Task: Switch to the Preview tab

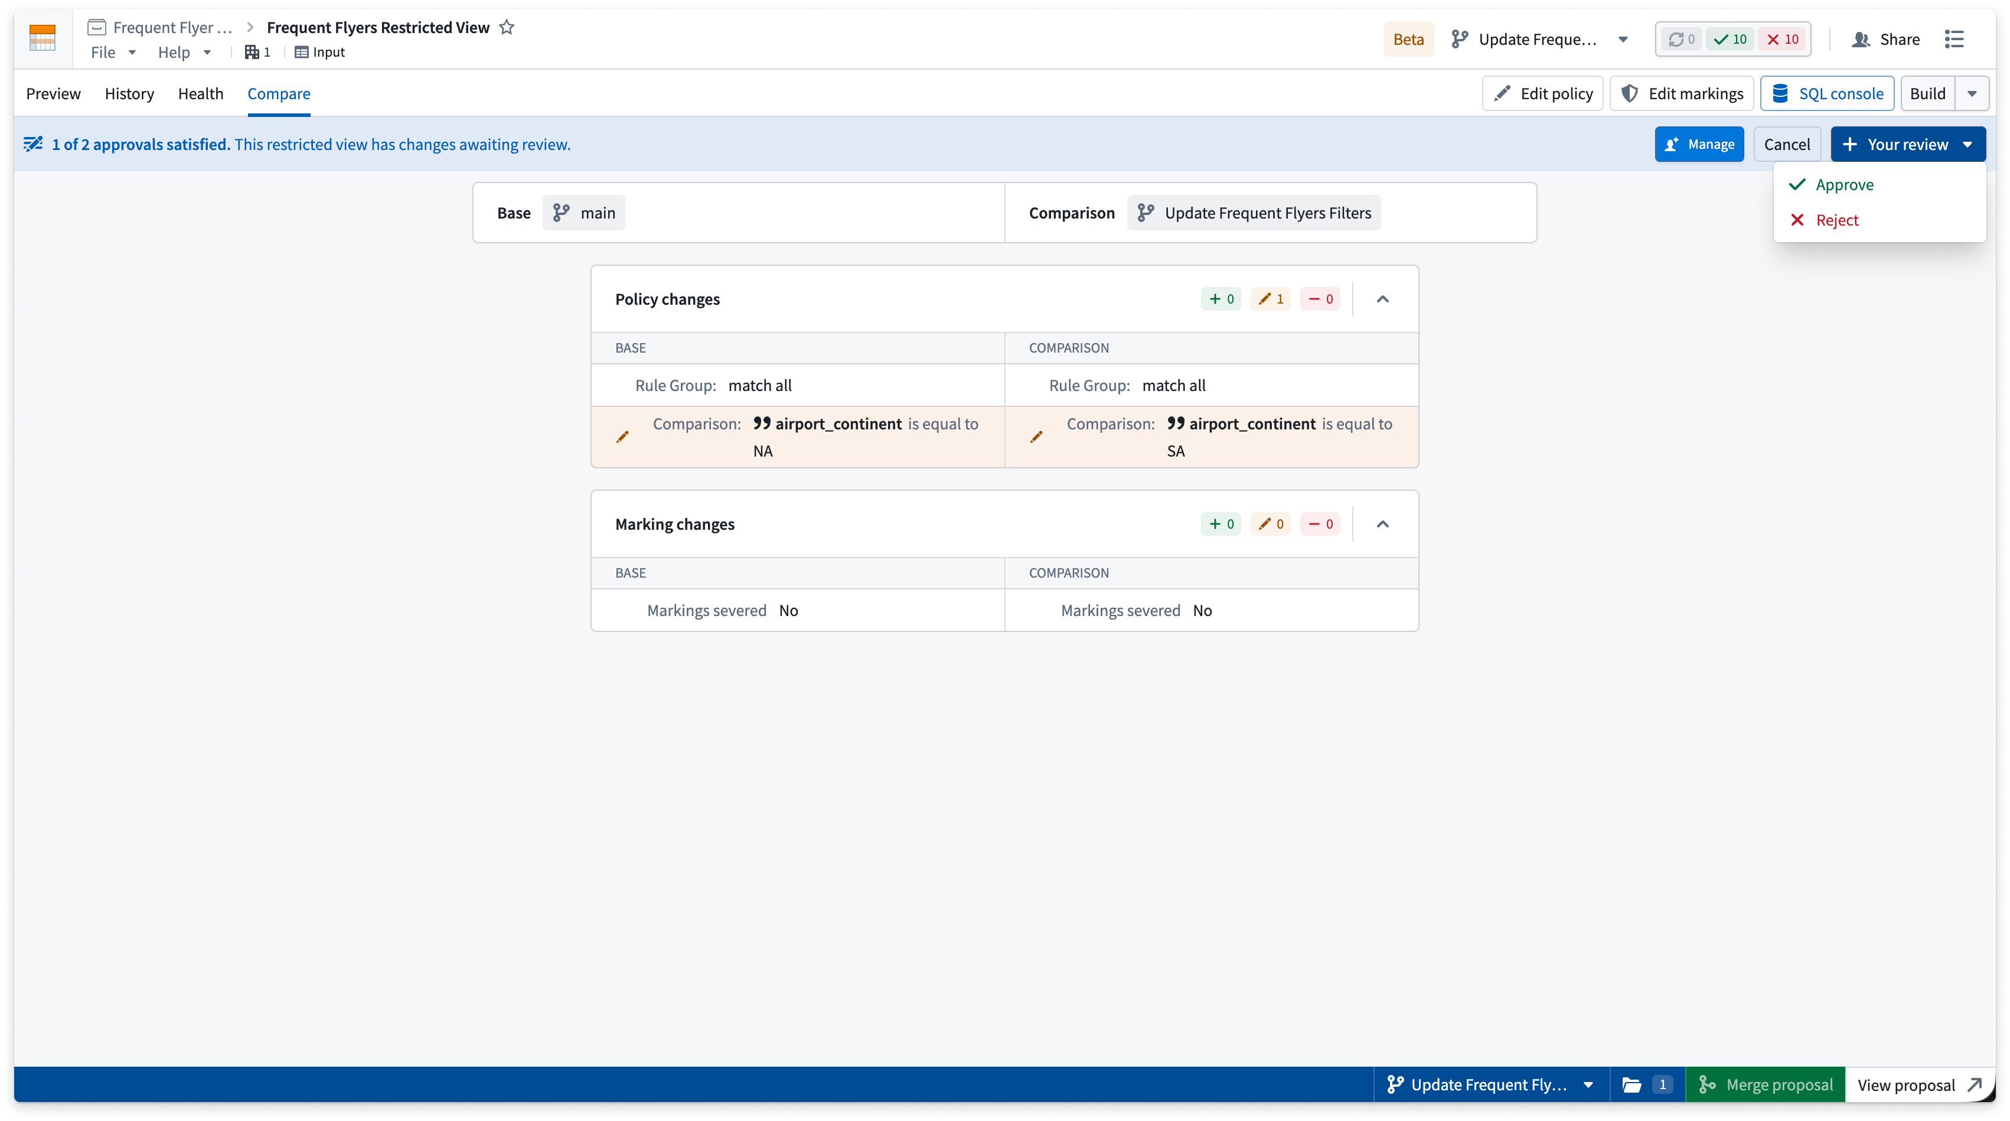Action: [x=53, y=94]
